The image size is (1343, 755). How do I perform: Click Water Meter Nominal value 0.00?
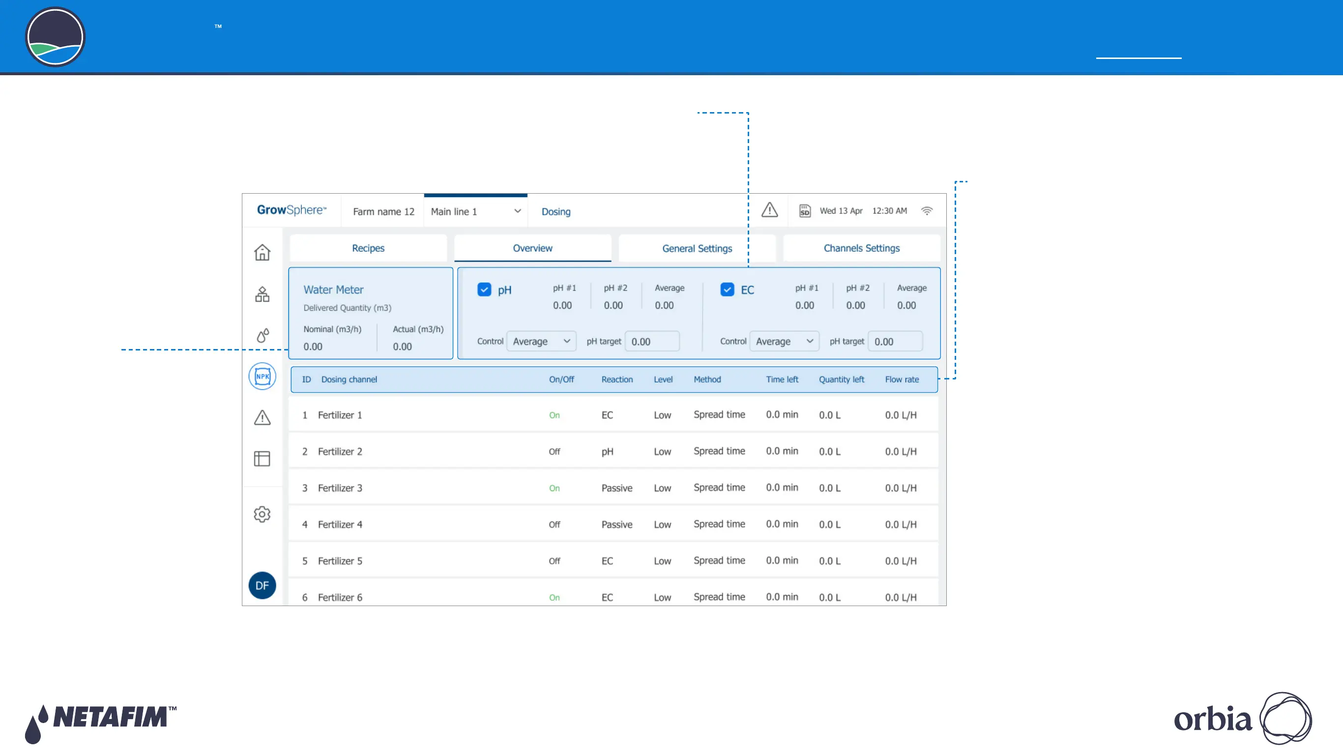pyautogui.click(x=313, y=347)
